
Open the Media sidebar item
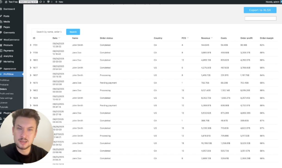7,22
